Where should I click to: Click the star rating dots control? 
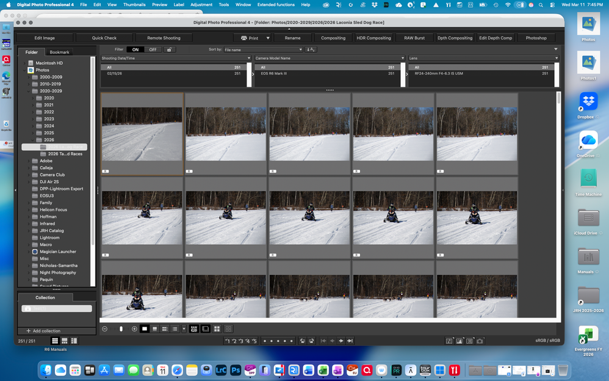click(278, 341)
